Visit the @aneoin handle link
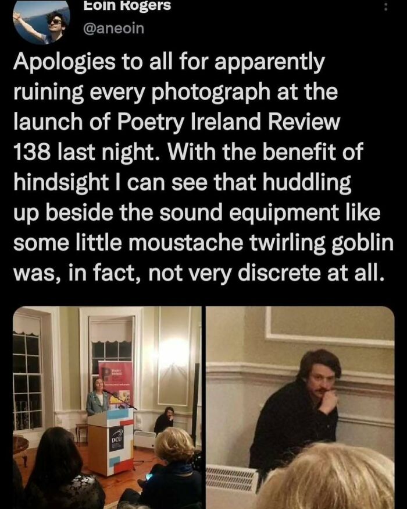 point(114,29)
